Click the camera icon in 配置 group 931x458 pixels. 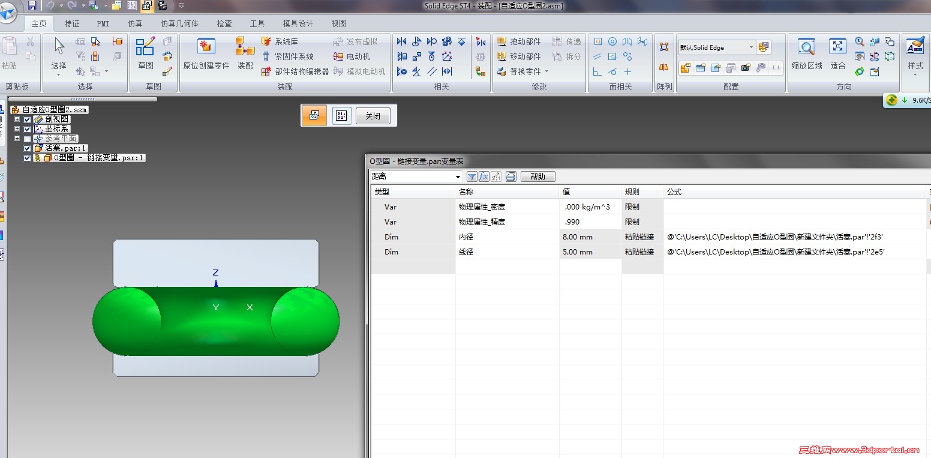point(745,68)
